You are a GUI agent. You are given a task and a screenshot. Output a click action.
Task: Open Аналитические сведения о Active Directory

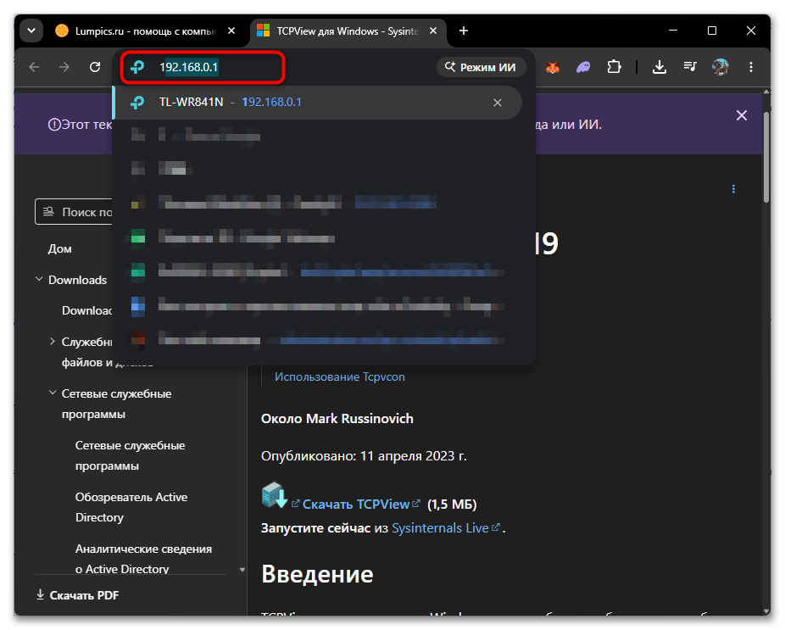[x=143, y=559]
